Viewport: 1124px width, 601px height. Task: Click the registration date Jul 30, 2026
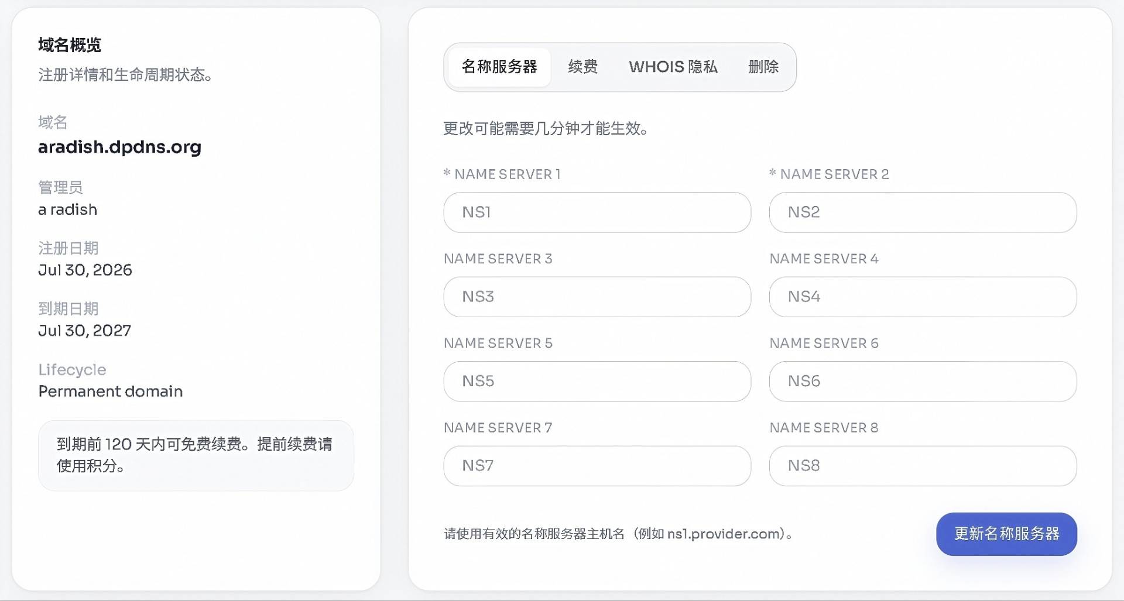click(x=85, y=270)
